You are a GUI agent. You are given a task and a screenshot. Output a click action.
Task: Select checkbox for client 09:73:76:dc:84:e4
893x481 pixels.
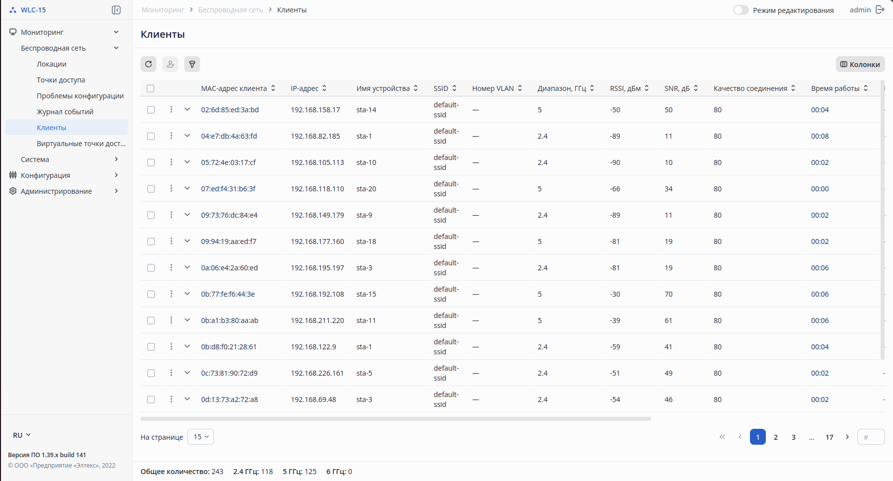click(151, 215)
